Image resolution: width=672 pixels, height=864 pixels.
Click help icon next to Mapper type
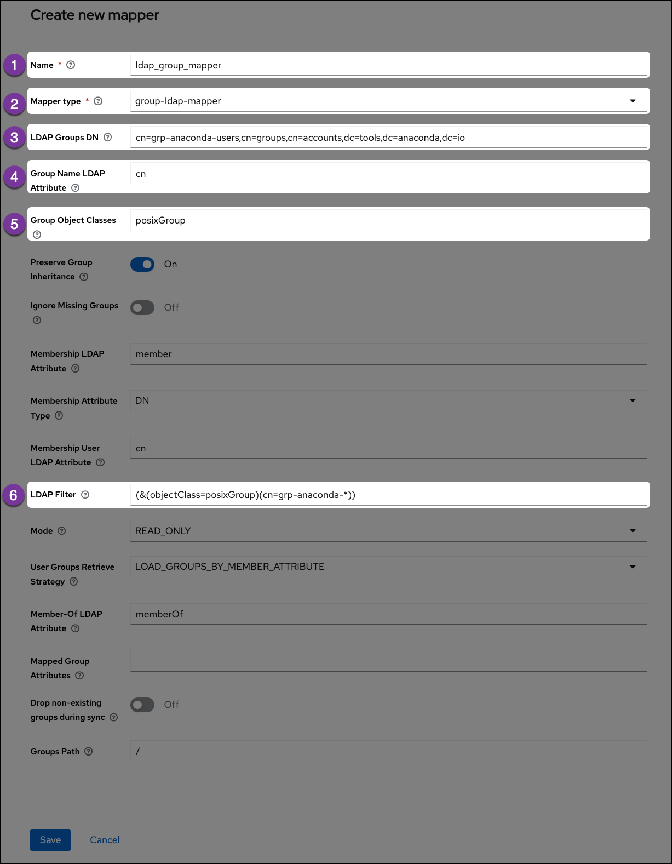click(x=98, y=101)
